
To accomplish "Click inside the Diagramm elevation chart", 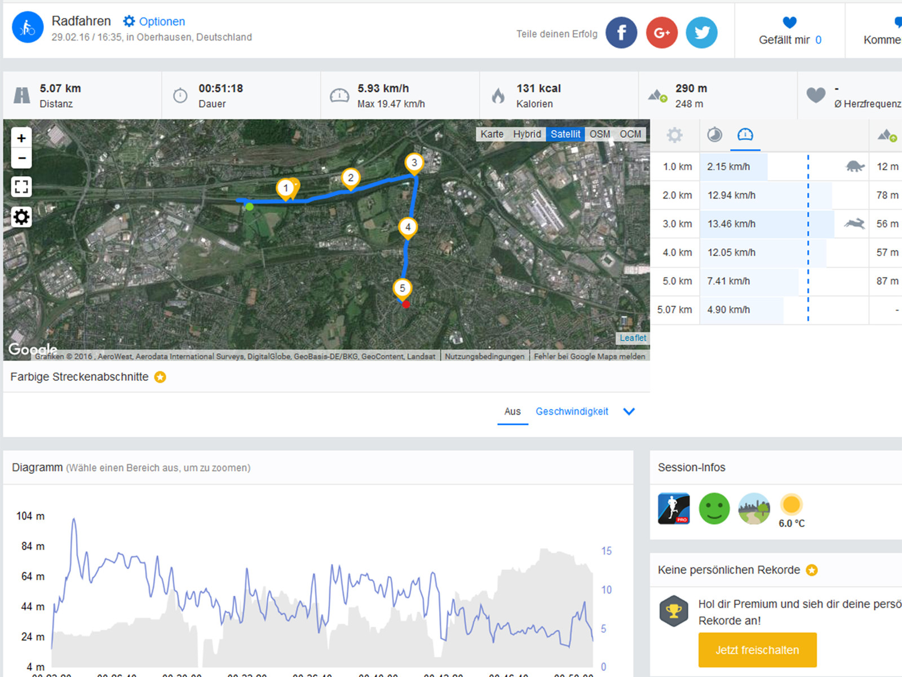I will [x=322, y=590].
